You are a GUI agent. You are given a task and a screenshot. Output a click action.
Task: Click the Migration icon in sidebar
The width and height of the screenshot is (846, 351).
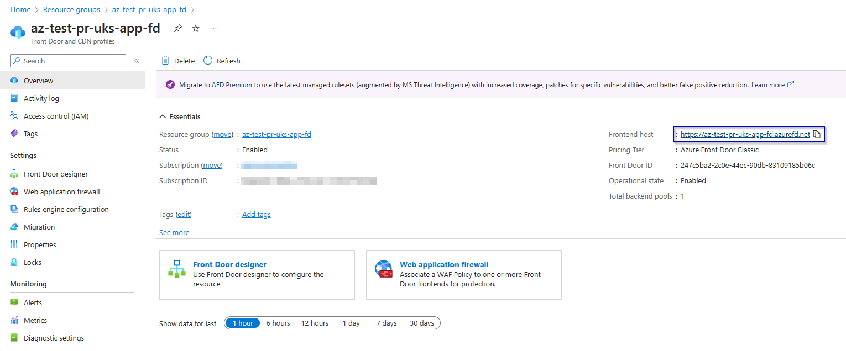(x=14, y=227)
